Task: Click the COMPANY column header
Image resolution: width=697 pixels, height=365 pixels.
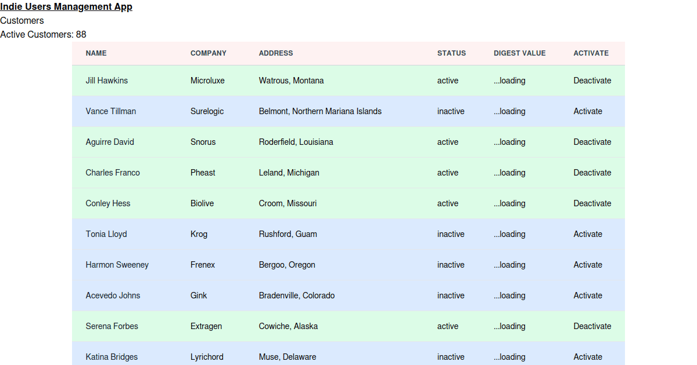Action: pyautogui.click(x=208, y=53)
